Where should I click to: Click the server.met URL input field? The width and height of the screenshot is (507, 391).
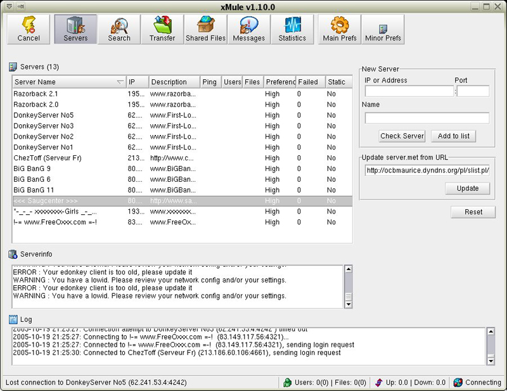coord(427,170)
